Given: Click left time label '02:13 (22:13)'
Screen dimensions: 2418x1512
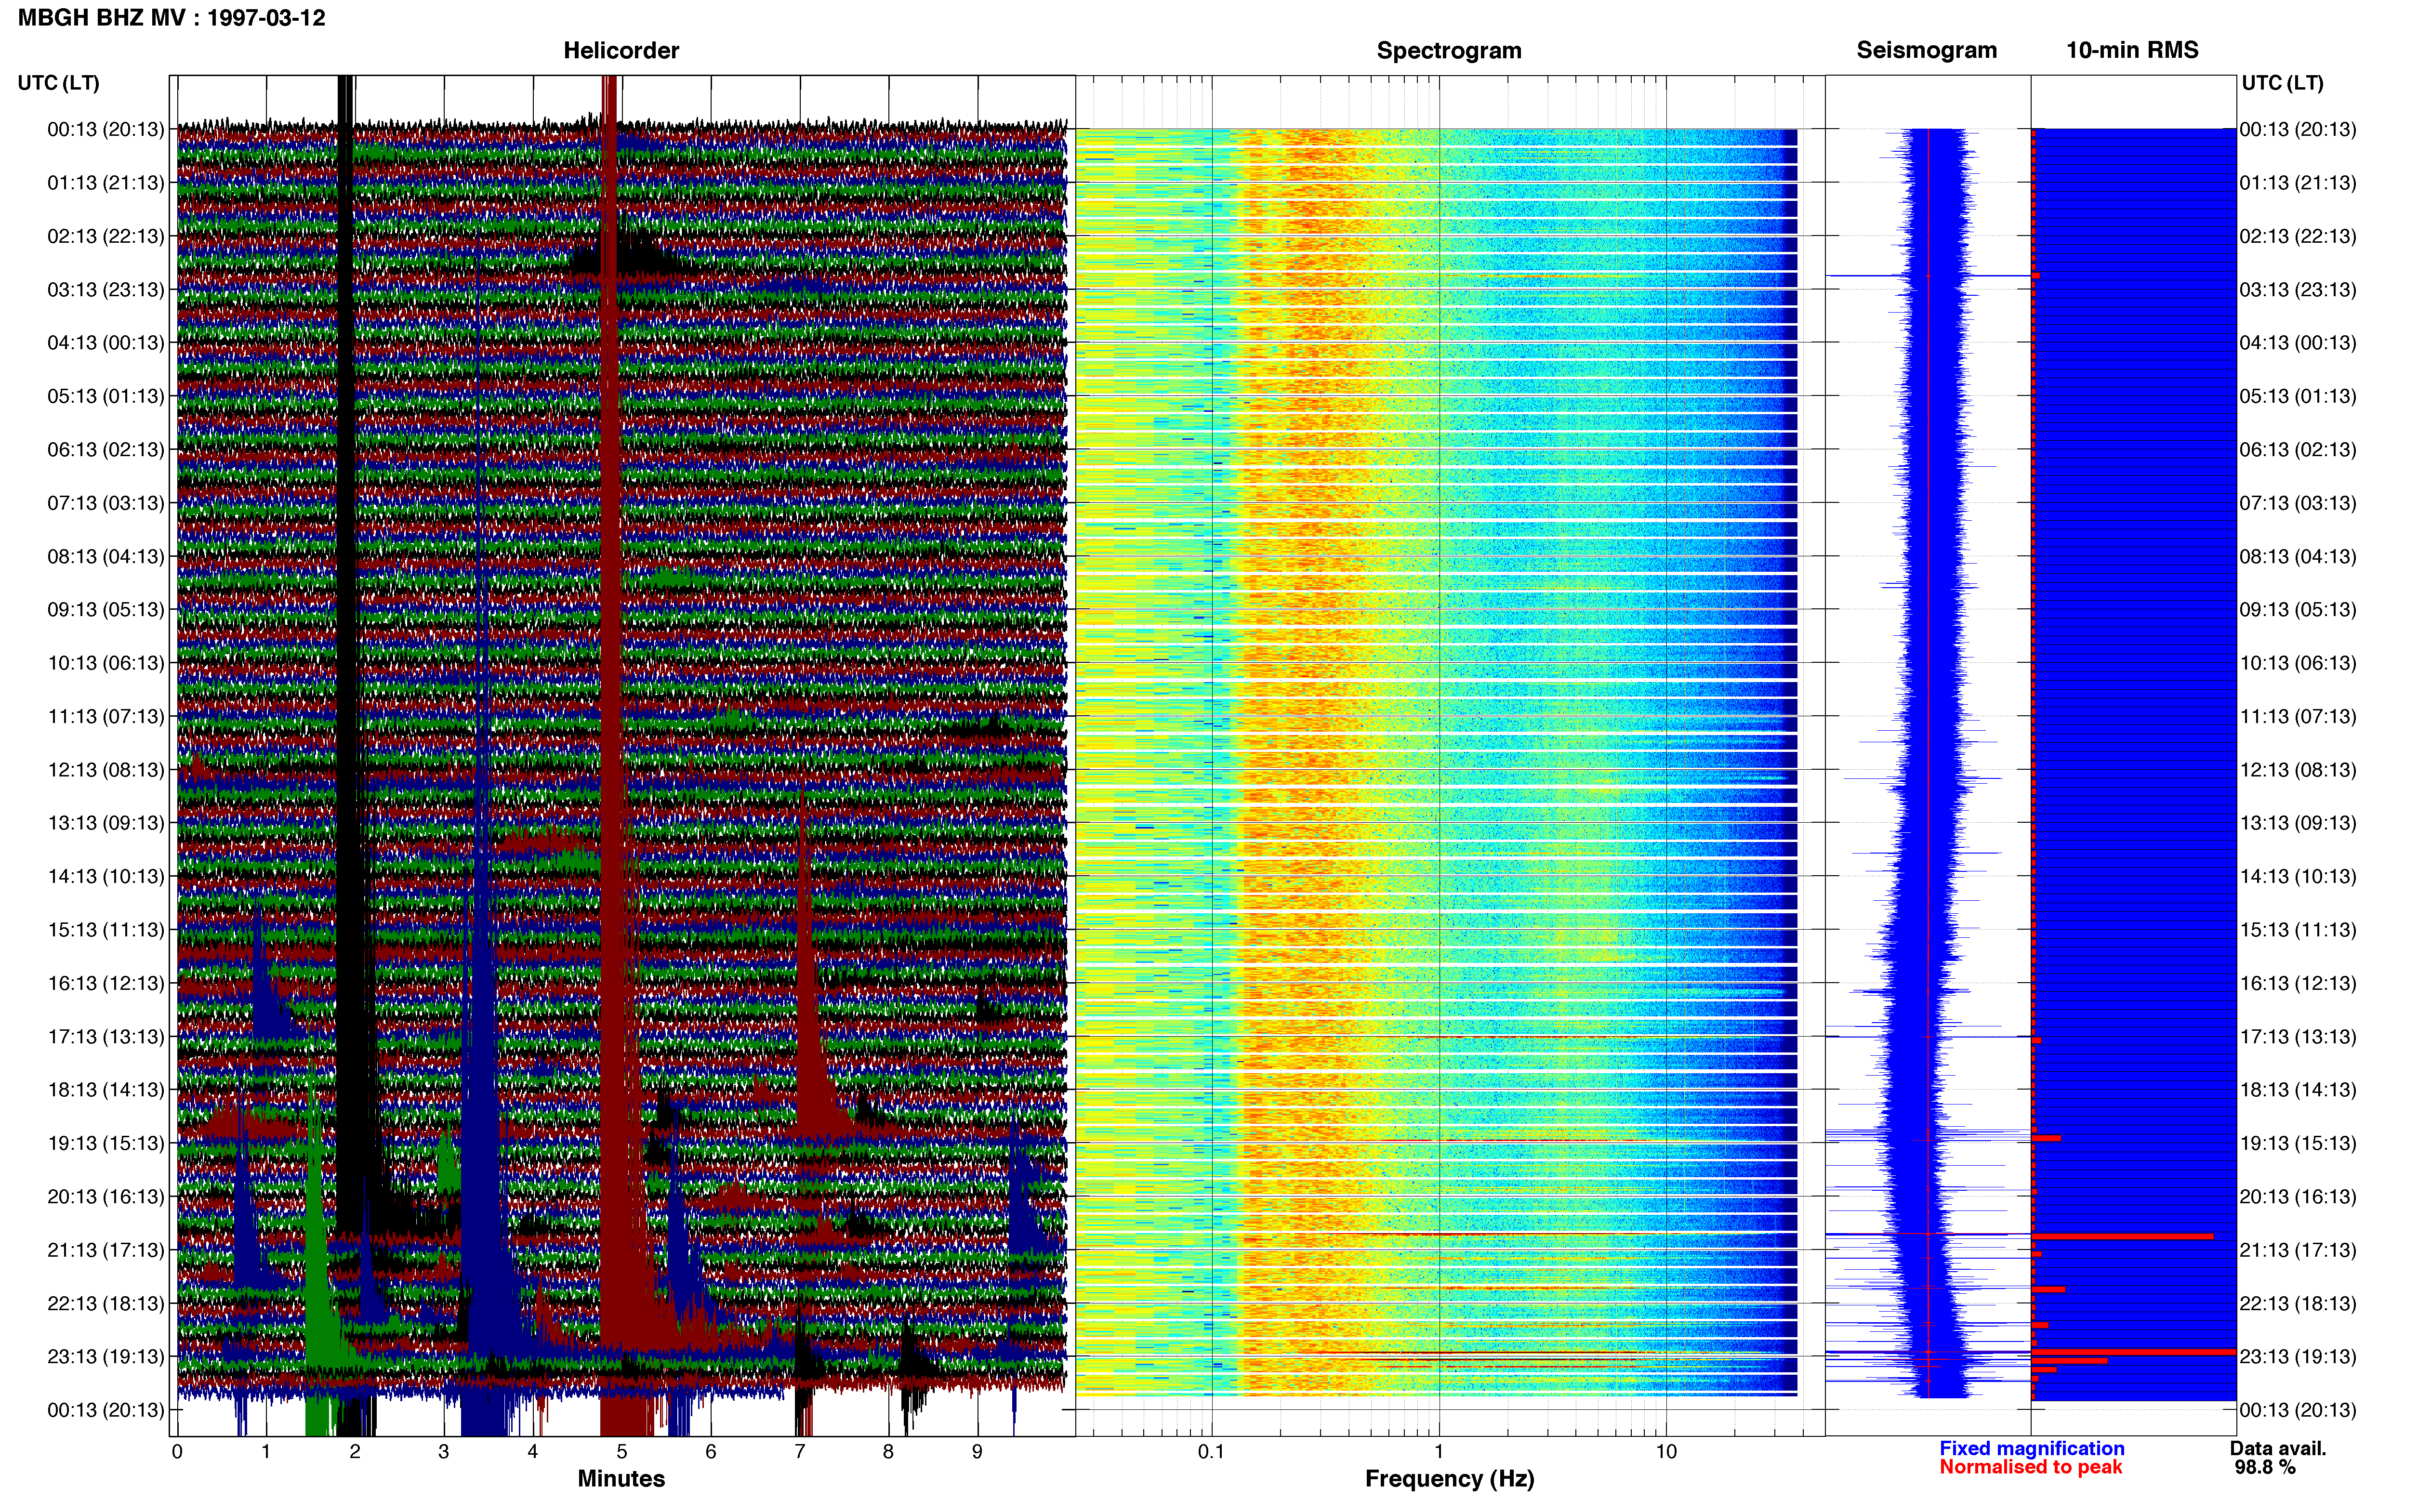Looking at the screenshot, I should point(106,236).
